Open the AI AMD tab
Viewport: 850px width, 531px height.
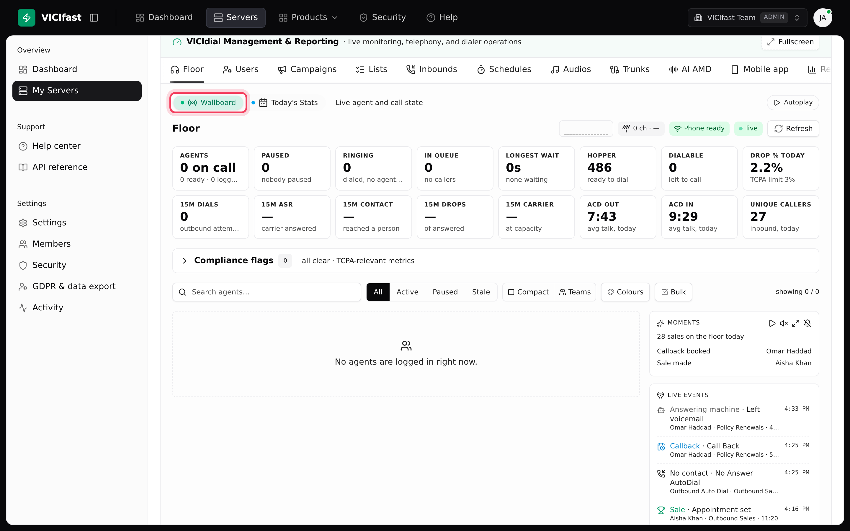click(690, 70)
